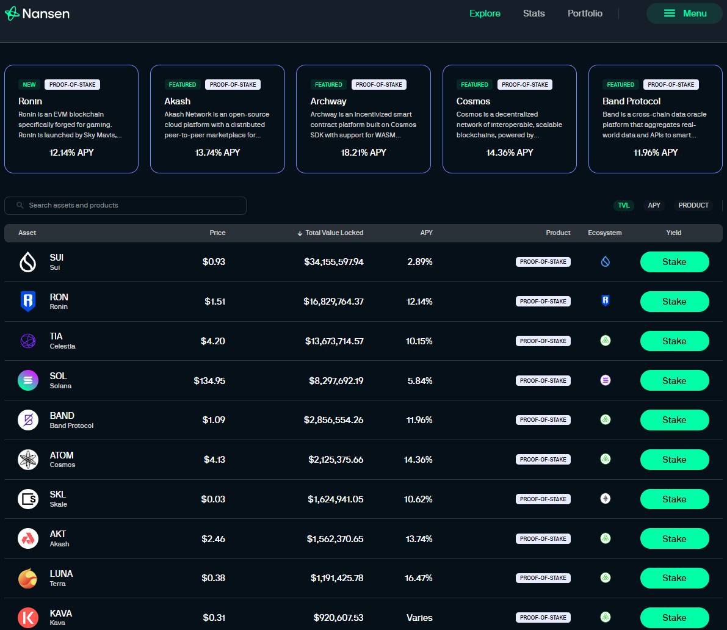The height and width of the screenshot is (630, 727).
Task: Click the ecosystem icon in KAVA row
Action: click(605, 617)
